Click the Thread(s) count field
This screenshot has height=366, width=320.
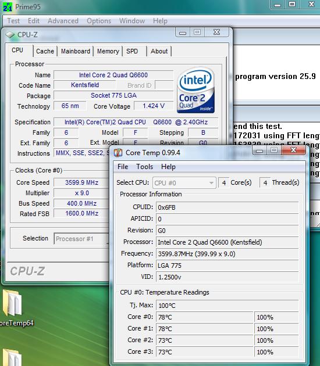tap(265, 183)
